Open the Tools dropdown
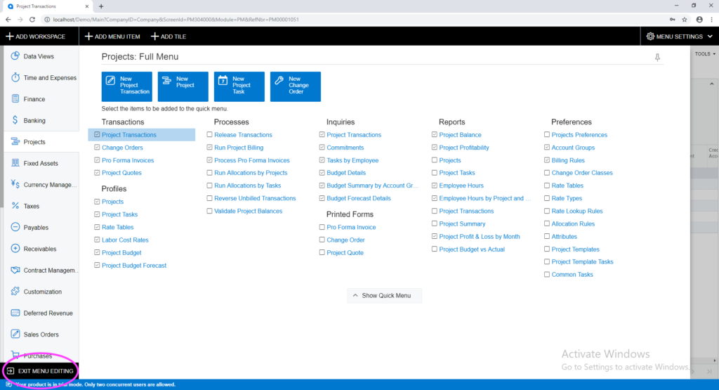This screenshot has width=719, height=390. pos(705,53)
